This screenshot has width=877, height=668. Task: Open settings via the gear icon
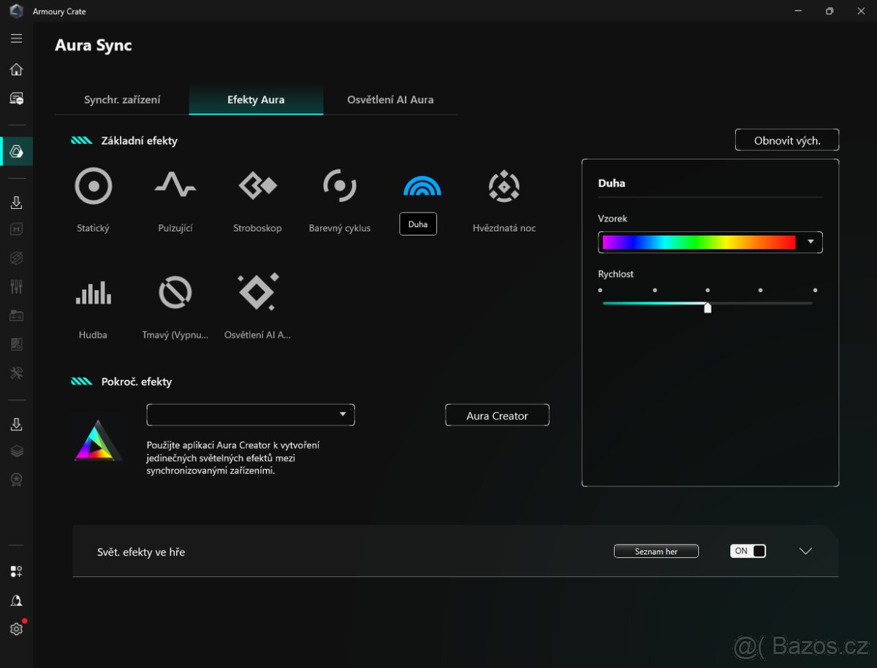16,628
